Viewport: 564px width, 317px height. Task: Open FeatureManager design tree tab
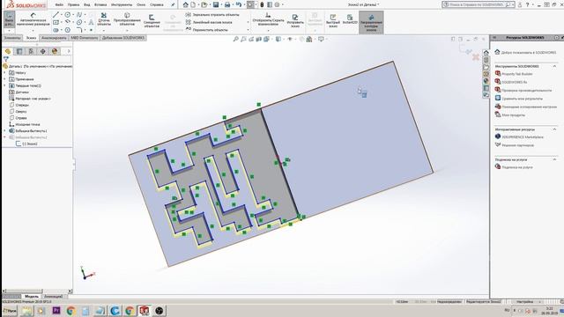tap(8, 51)
